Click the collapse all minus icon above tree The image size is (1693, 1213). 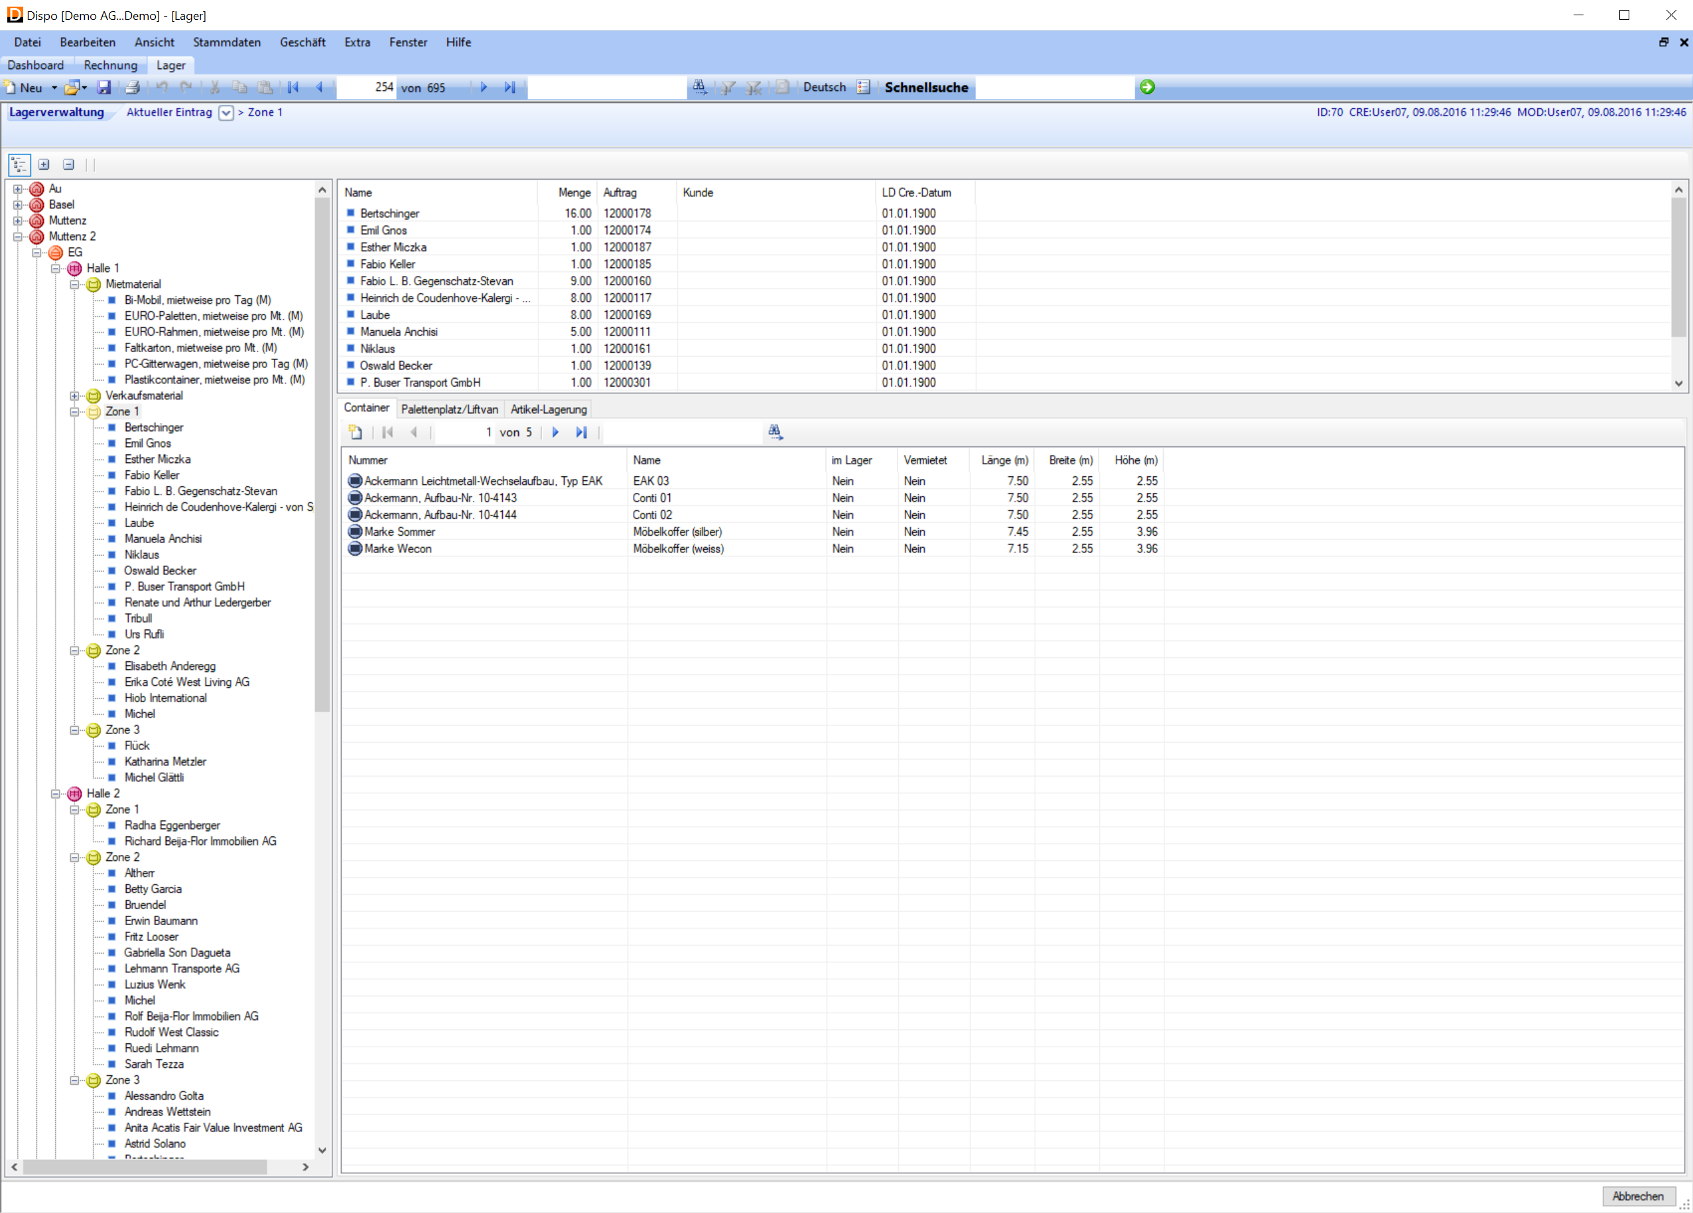point(69,164)
